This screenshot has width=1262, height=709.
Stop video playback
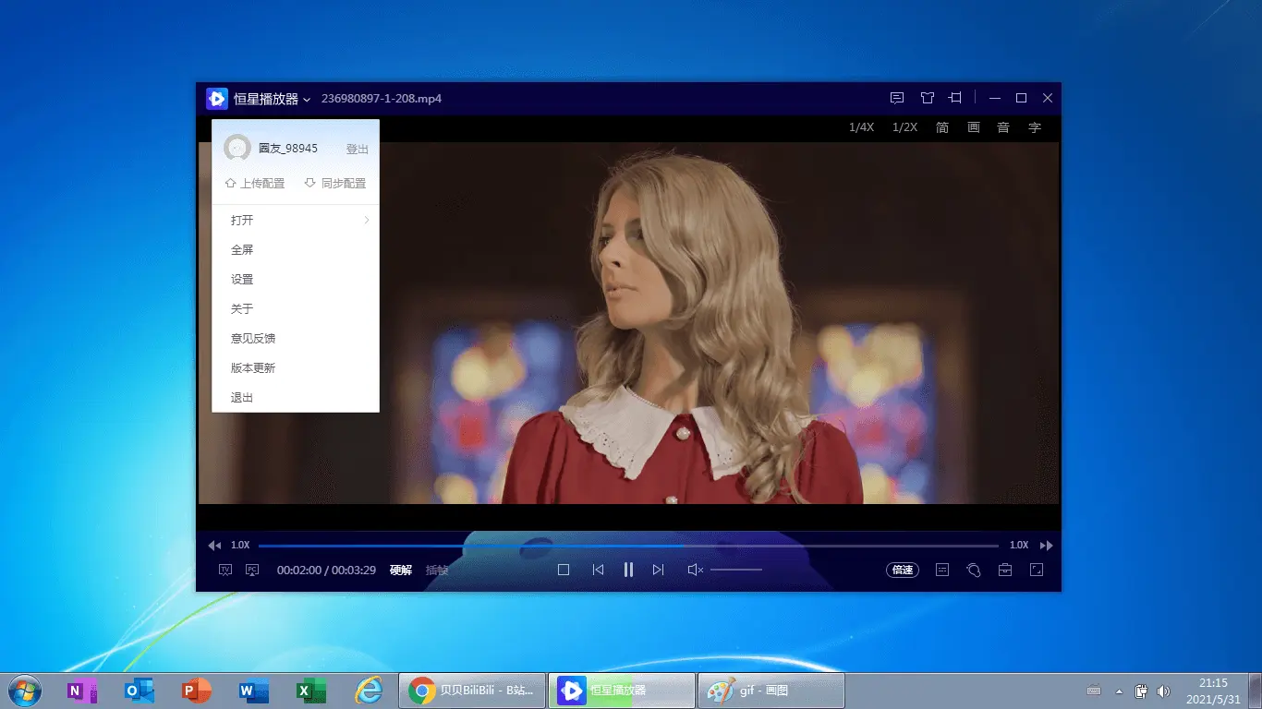(x=564, y=570)
